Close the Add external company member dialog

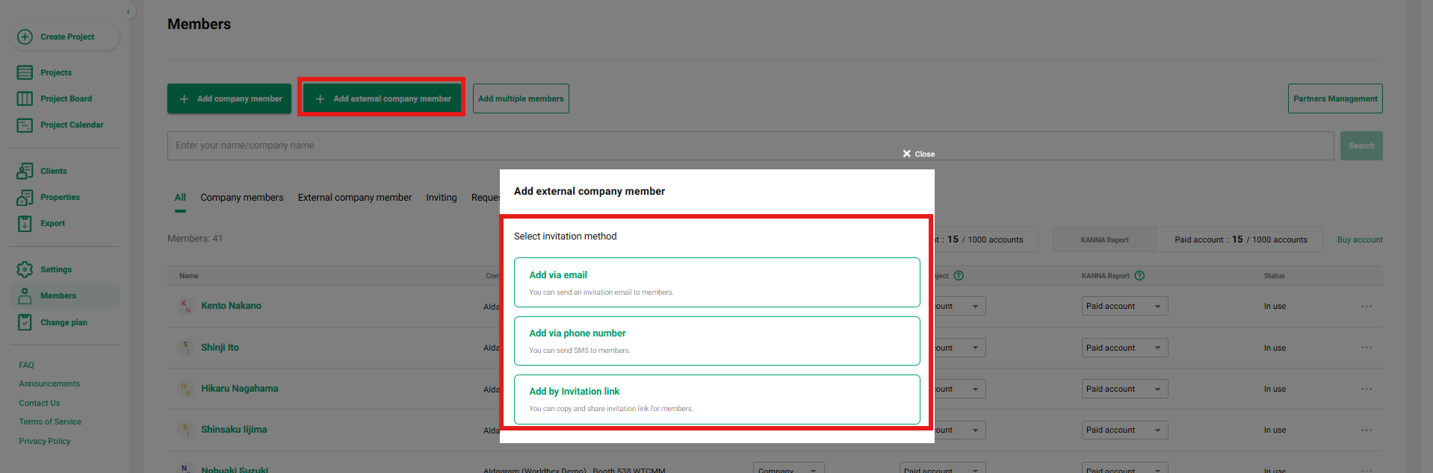(x=918, y=154)
